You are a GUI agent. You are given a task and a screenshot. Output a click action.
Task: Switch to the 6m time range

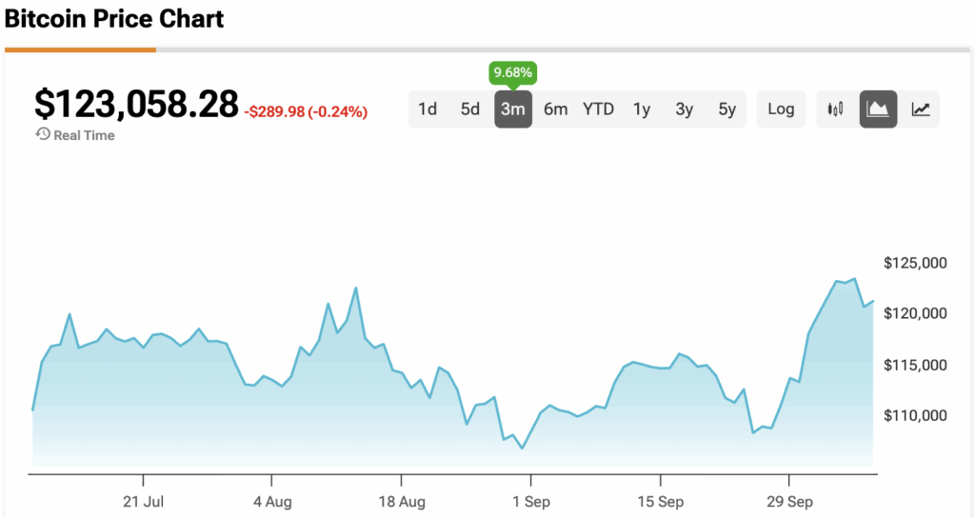pyautogui.click(x=555, y=110)
